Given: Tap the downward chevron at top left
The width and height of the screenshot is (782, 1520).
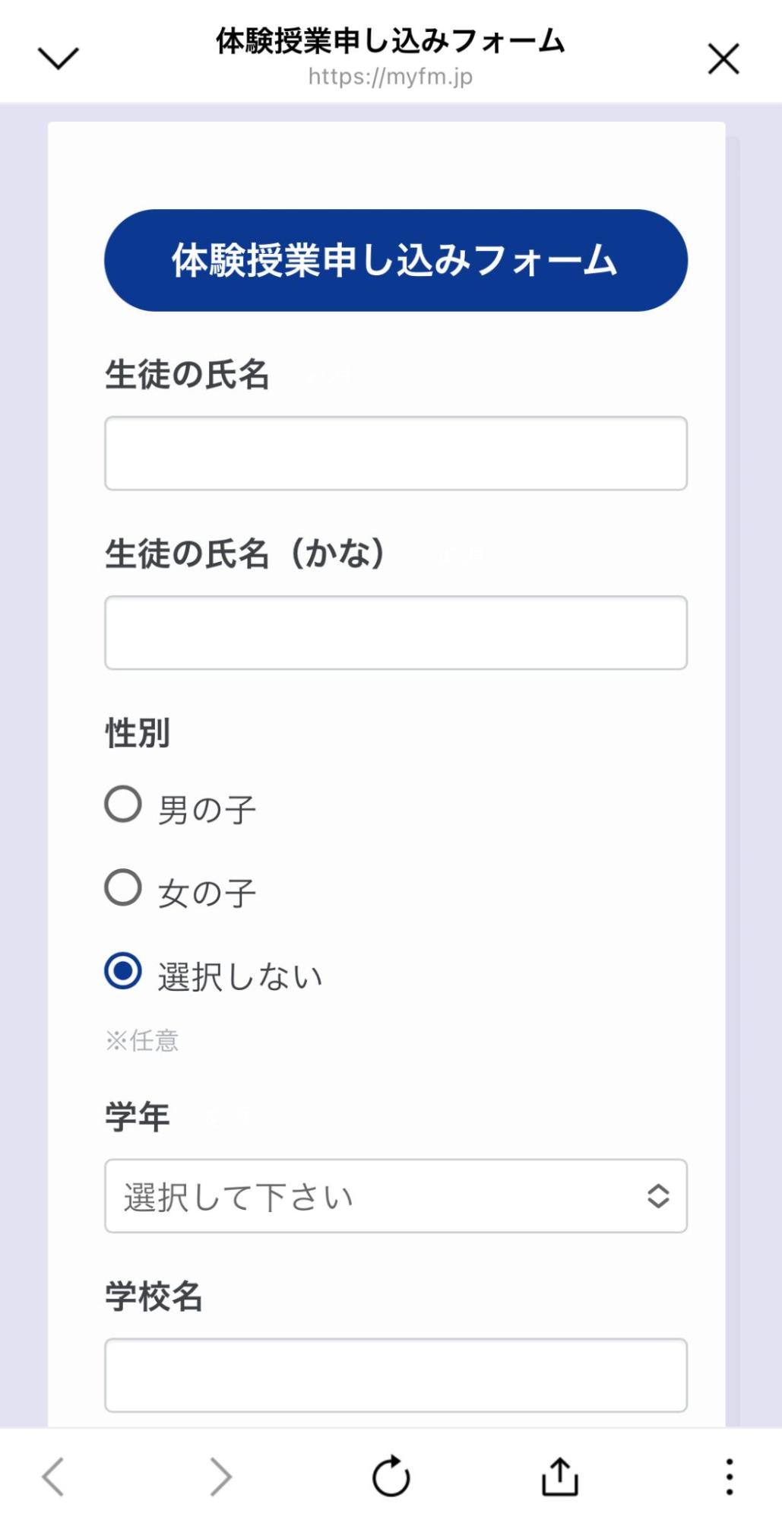Looking at the screenshot, I should pos(59,59).
